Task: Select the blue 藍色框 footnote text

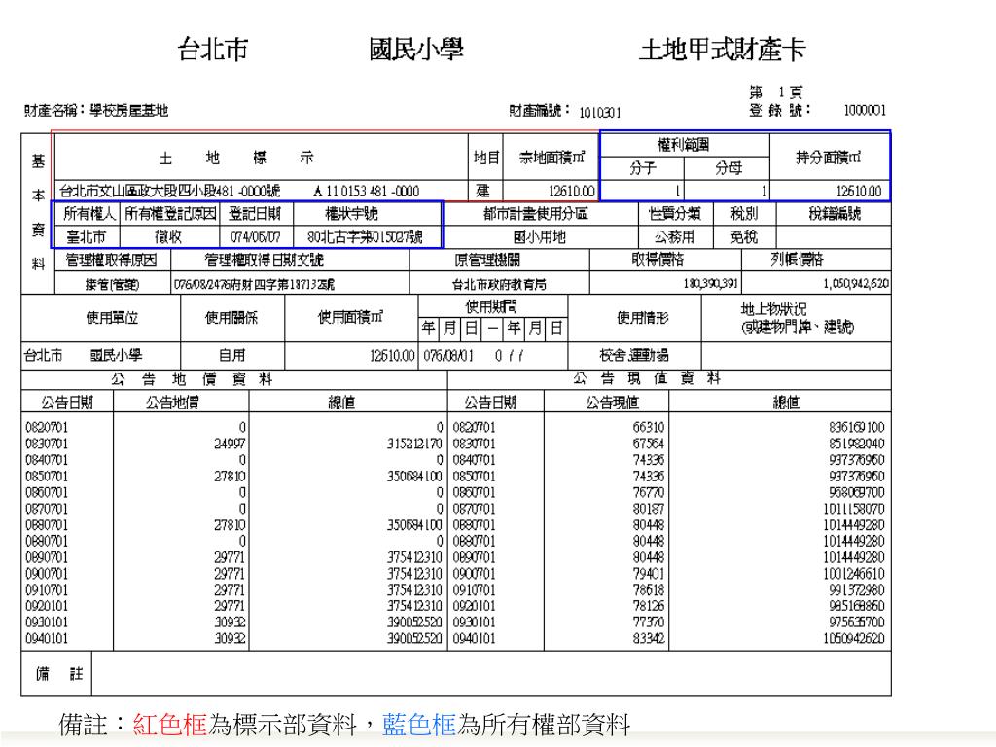Action: click(x=418, y=724)
